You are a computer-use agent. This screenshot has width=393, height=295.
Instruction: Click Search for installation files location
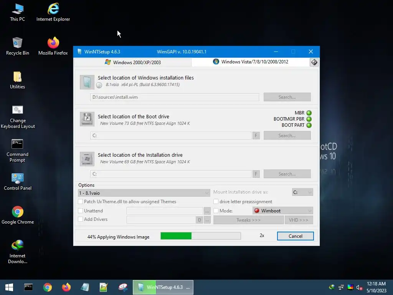click(287, 97)
